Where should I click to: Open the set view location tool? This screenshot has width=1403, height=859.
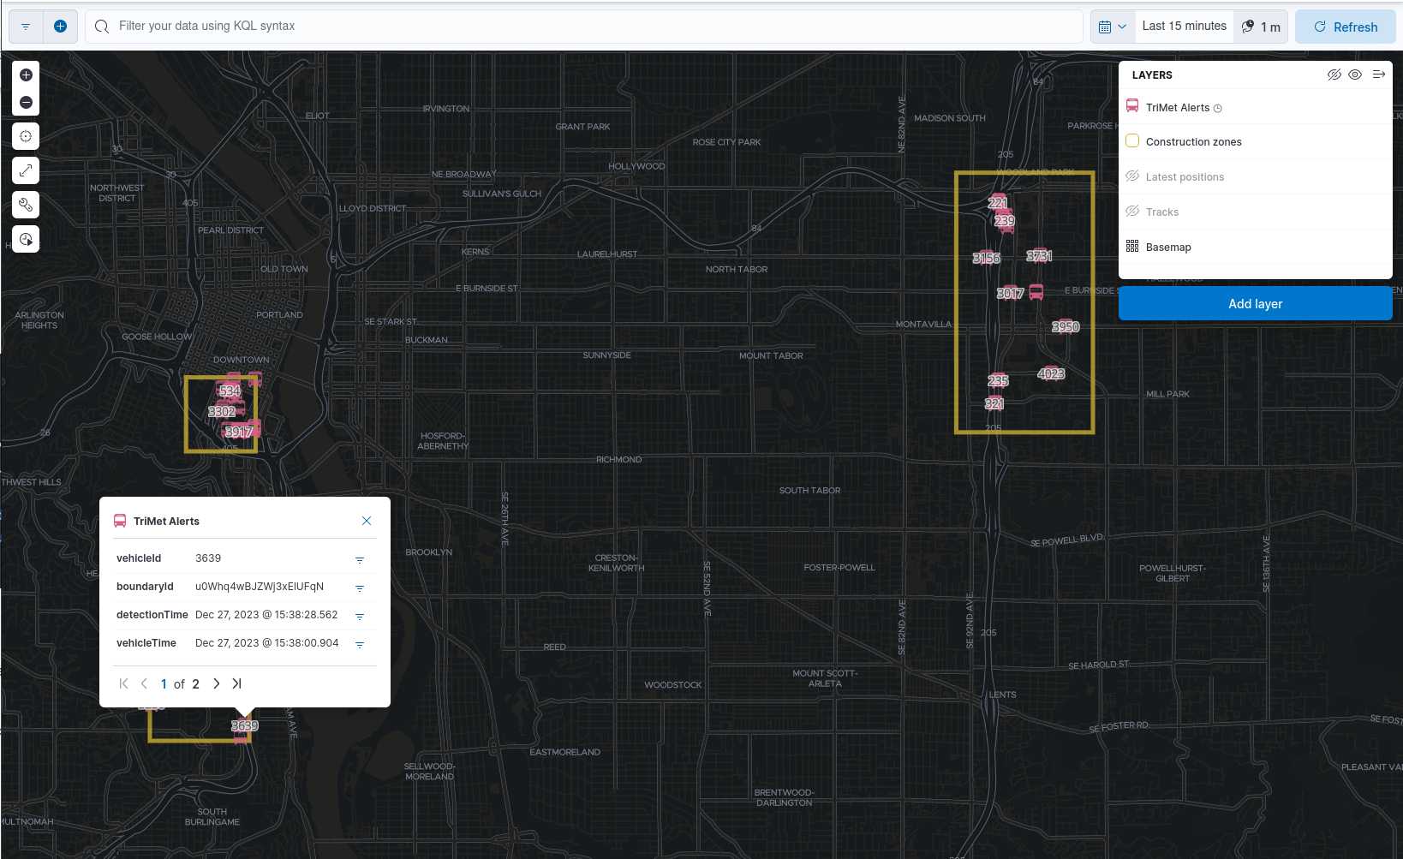pos(25,135)
